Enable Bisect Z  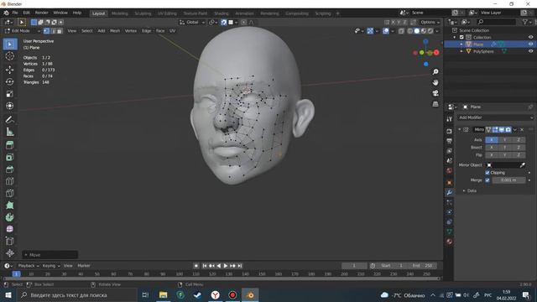click(519, 148)
